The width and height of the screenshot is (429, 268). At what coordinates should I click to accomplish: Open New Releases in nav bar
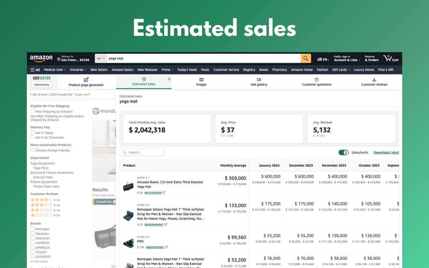pyautogui.click(x=147, y=70)
